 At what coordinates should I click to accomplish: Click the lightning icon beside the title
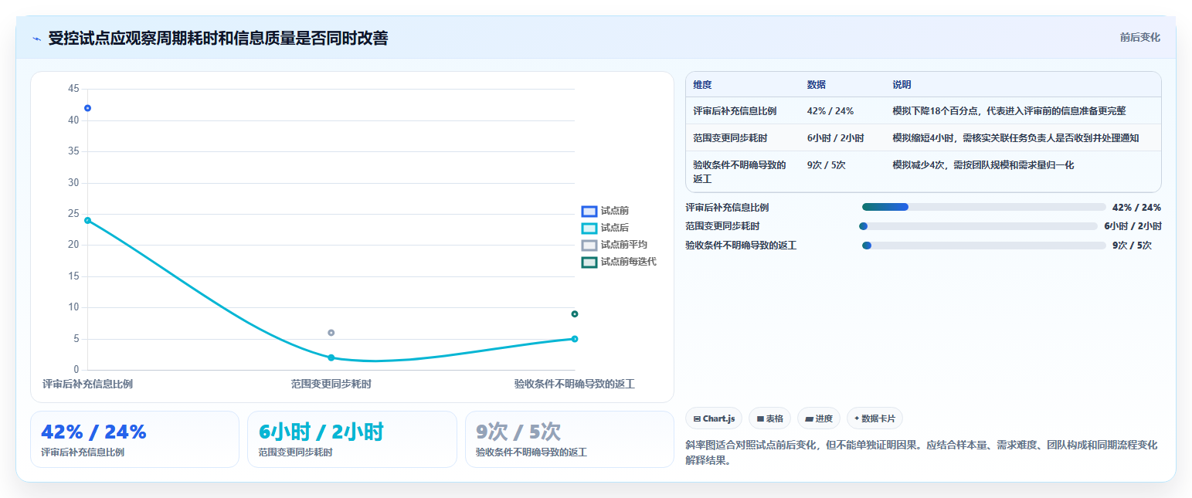point(36,38)
